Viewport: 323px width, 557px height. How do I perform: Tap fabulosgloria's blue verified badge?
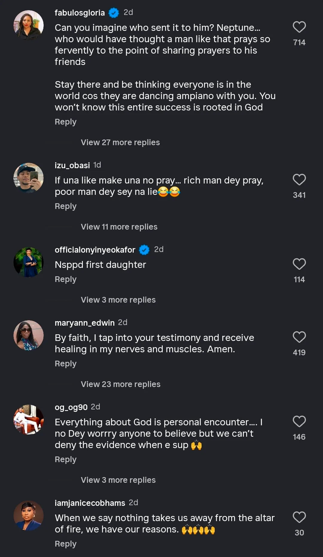pyautogui.click(x=114, y=13)
